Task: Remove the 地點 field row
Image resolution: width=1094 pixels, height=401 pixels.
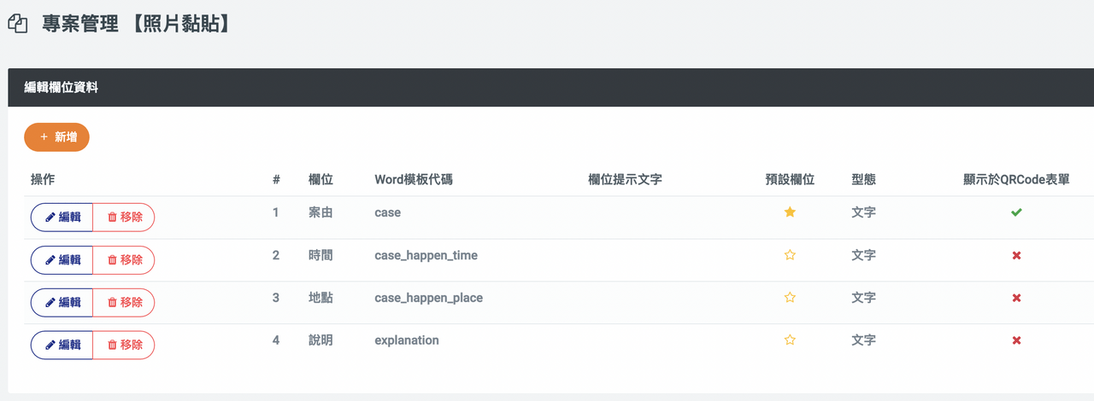Action: (x=124, y=302)
